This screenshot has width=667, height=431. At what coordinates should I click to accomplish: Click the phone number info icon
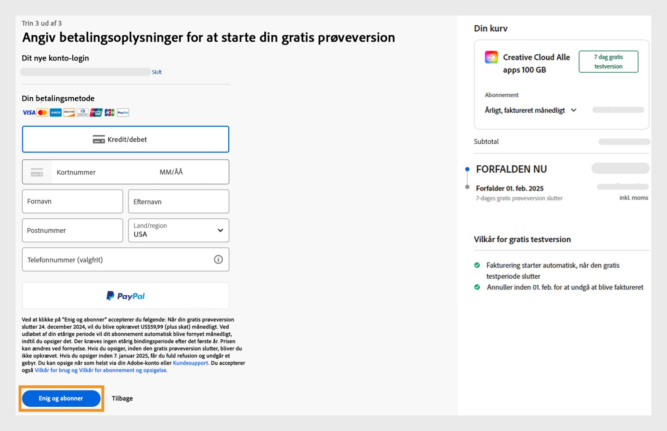click(x=218, y=259)
